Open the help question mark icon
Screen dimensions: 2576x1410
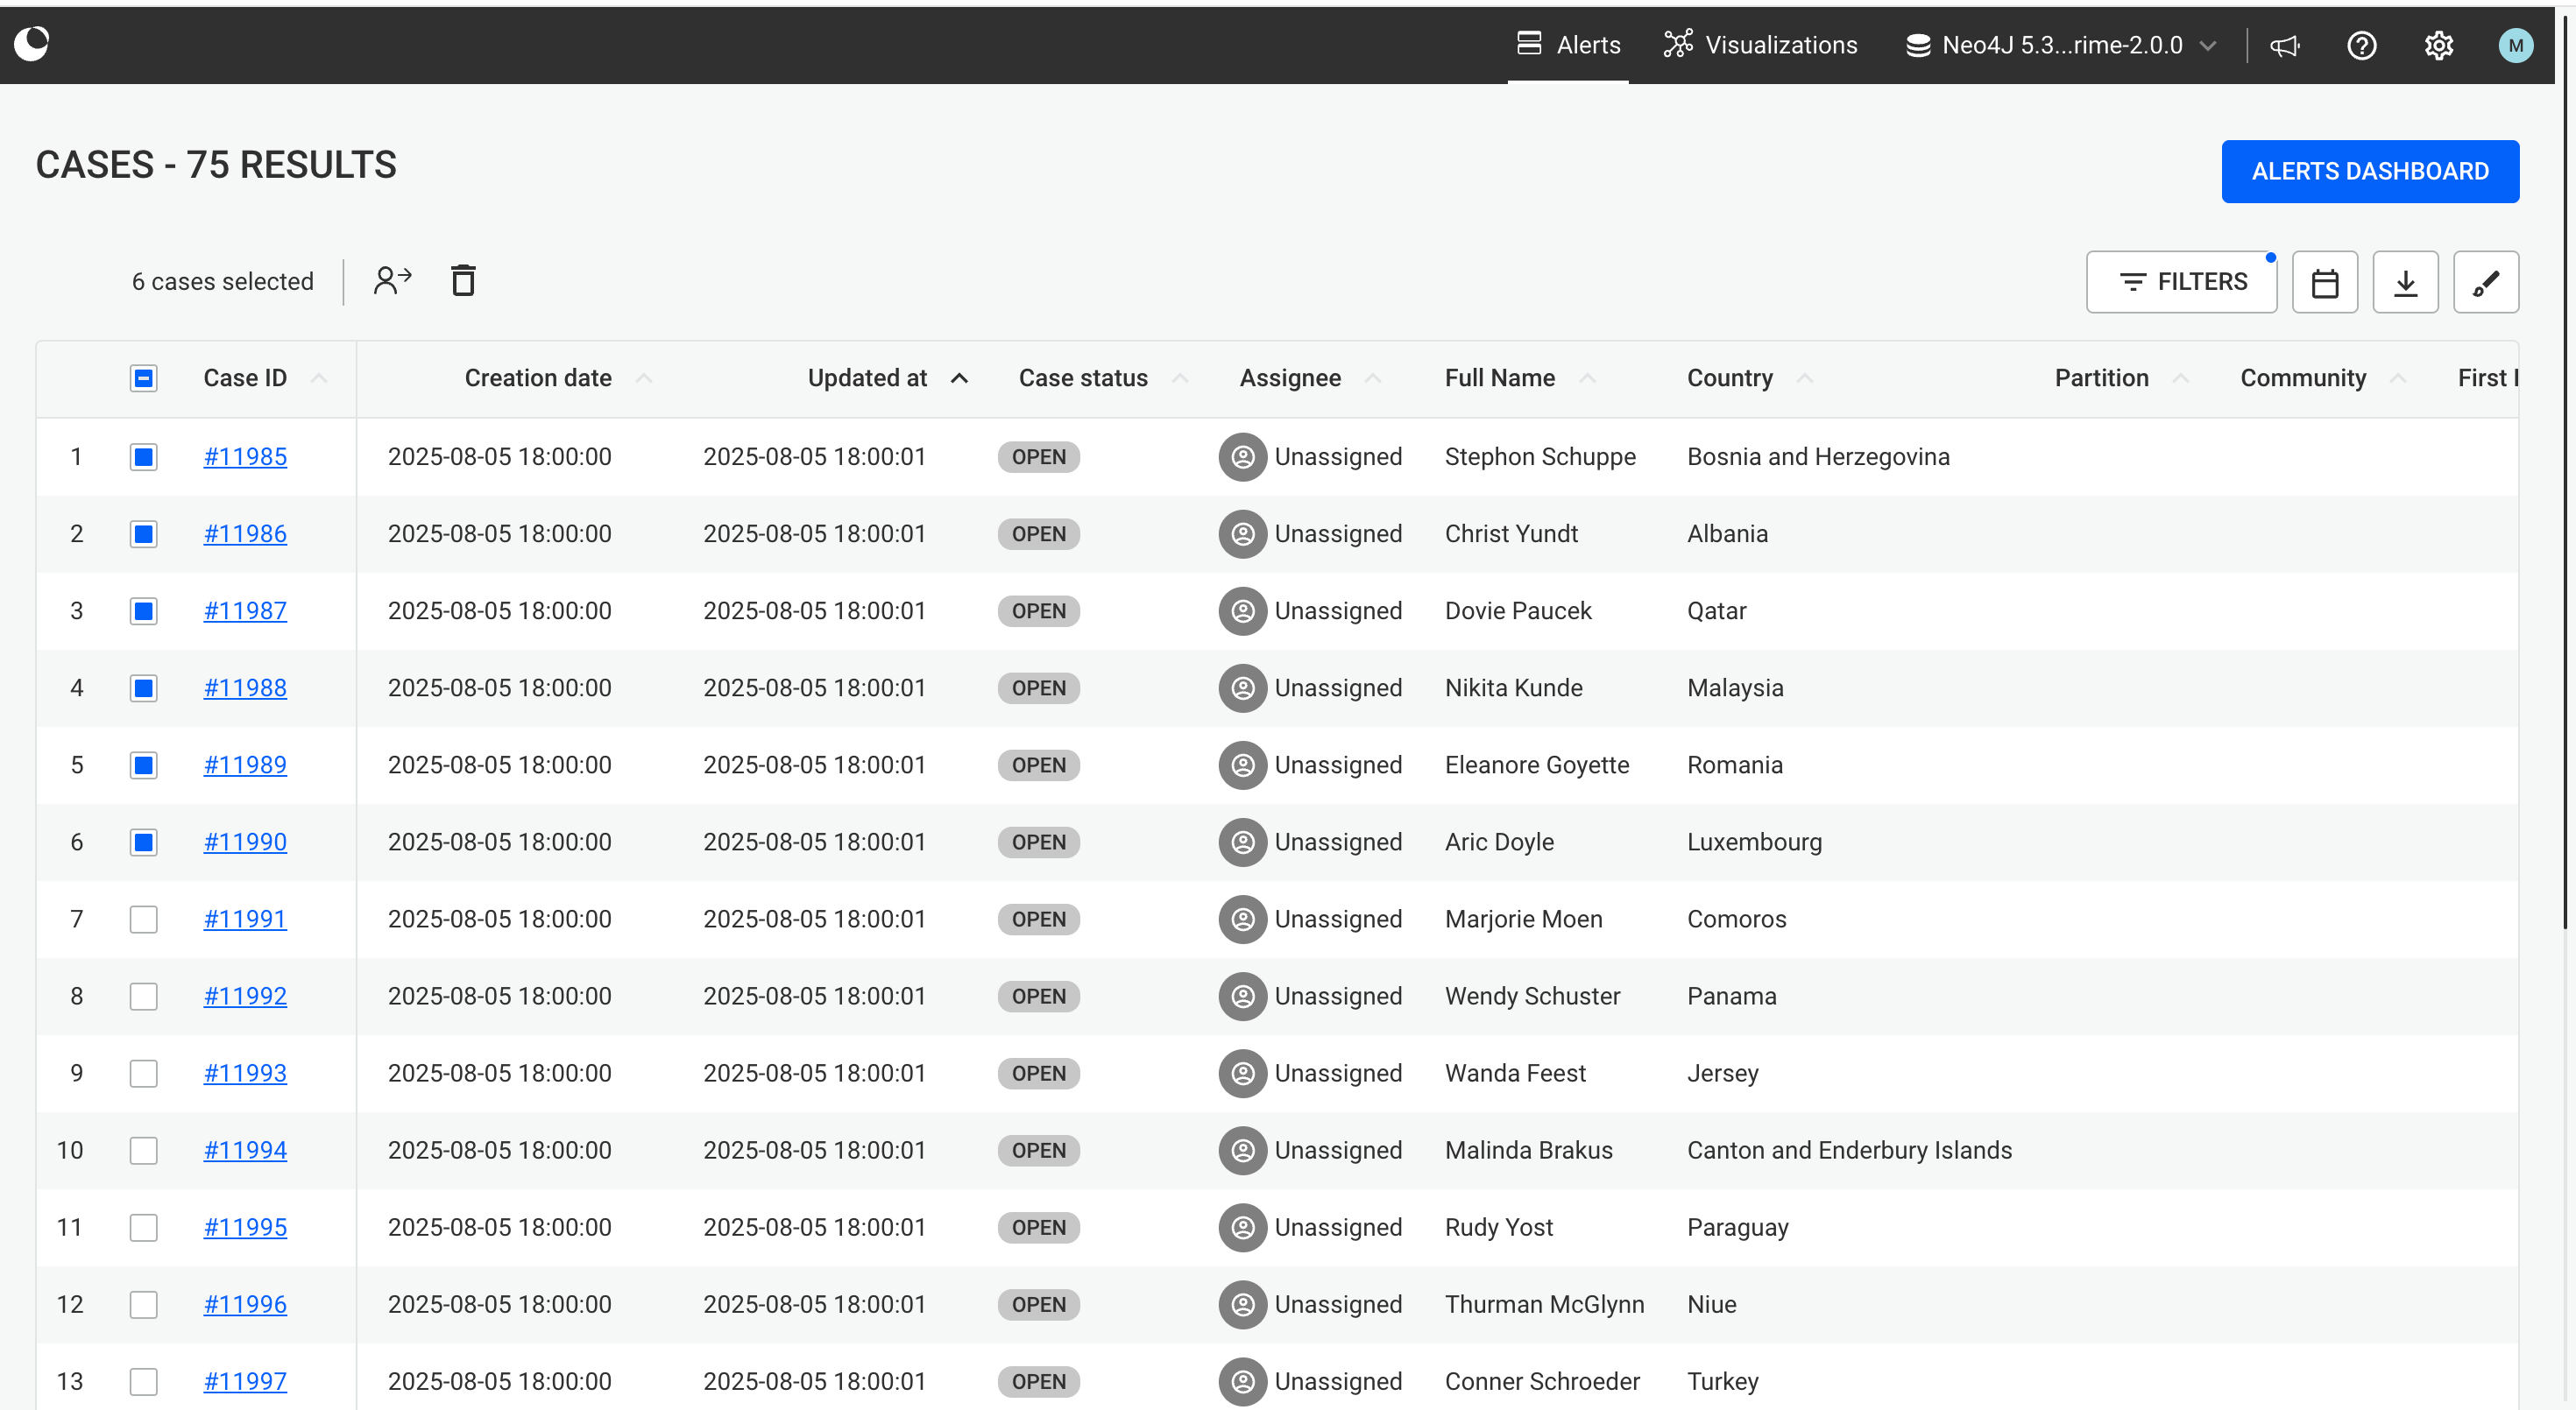2361,46
